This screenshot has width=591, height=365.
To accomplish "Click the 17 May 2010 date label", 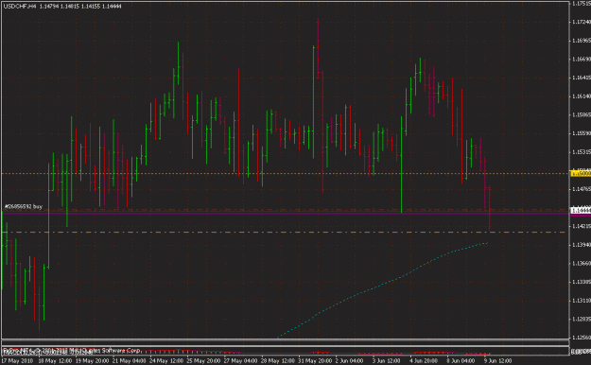I will pos(17,361).
